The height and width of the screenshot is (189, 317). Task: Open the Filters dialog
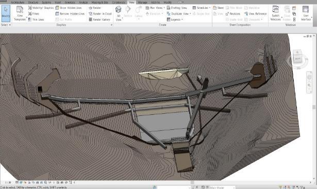34,14
